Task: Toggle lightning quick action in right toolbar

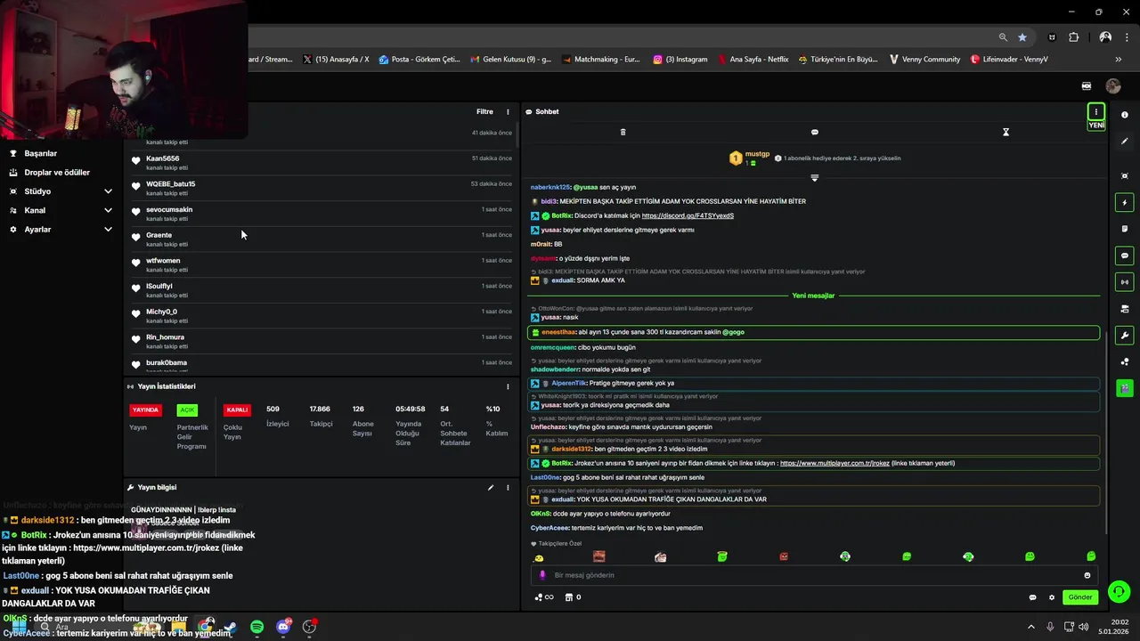Action: tap(1125, 202)
